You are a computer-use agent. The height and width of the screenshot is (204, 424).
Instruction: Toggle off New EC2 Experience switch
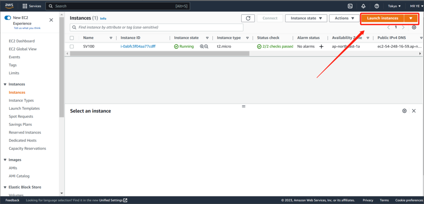tap(8, 18)
